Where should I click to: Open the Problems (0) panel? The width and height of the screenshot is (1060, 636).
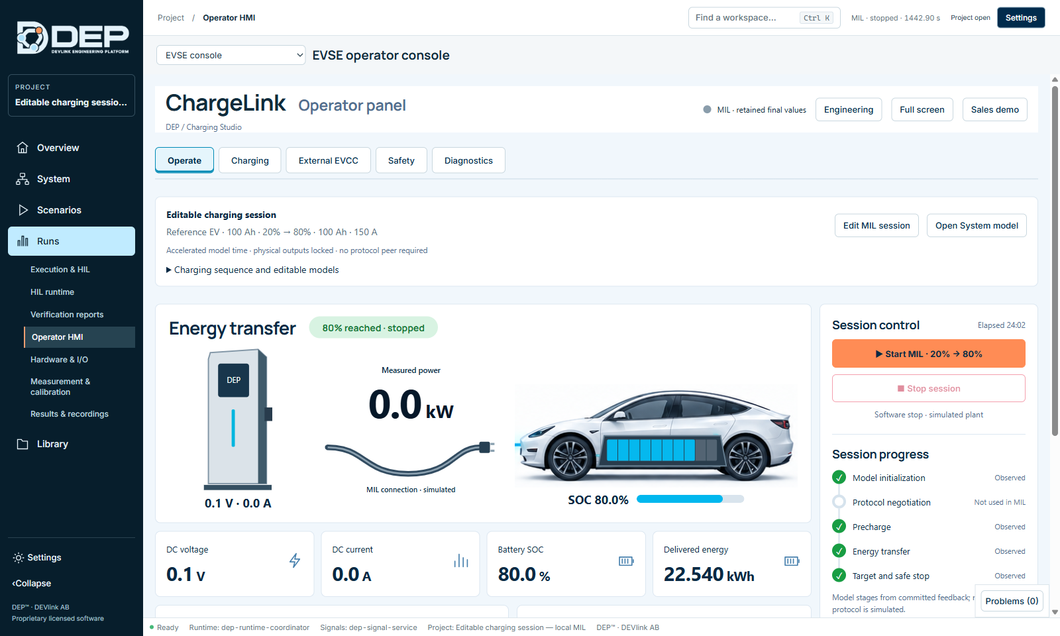click(1012, 601)
